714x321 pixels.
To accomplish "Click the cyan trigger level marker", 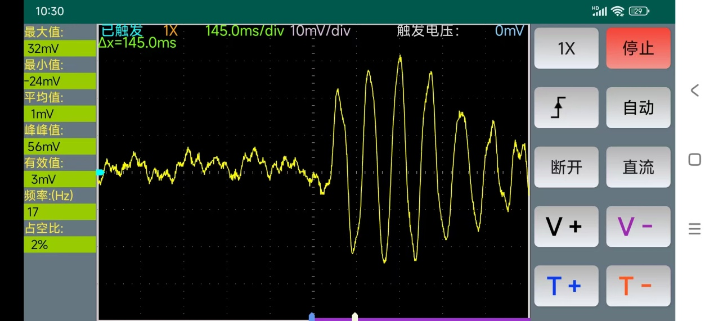I will click(x=100, y=173).
